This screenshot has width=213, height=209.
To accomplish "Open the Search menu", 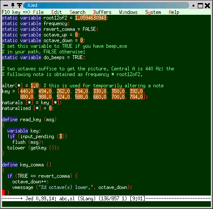I will [x=77, y=12].
